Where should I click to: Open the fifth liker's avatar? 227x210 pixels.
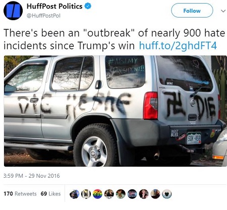point(121,194)
